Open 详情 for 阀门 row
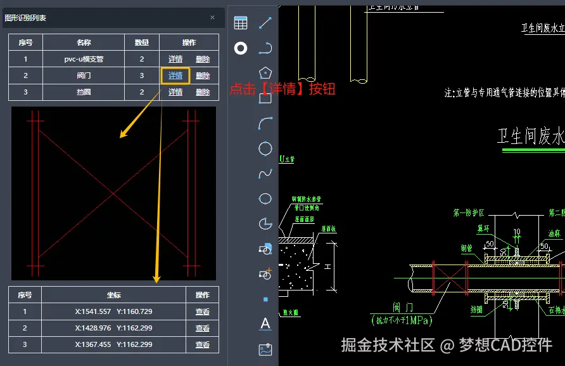The height and width of the screenshot is (366, 565). point(175,75)
